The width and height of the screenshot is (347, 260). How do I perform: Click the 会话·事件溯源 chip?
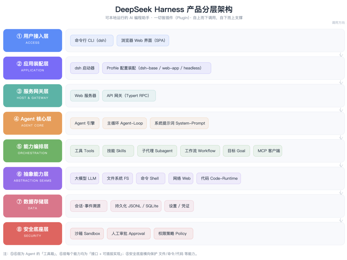point(89,206)
